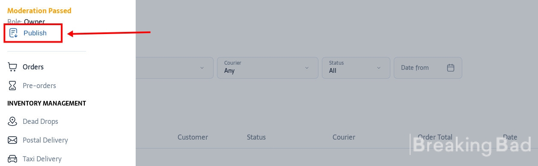Expand the Courier filter dropdown
Screen dimensions: 538x166
[268, 68]
